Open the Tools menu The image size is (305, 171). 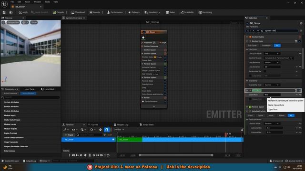click(47, 2)
